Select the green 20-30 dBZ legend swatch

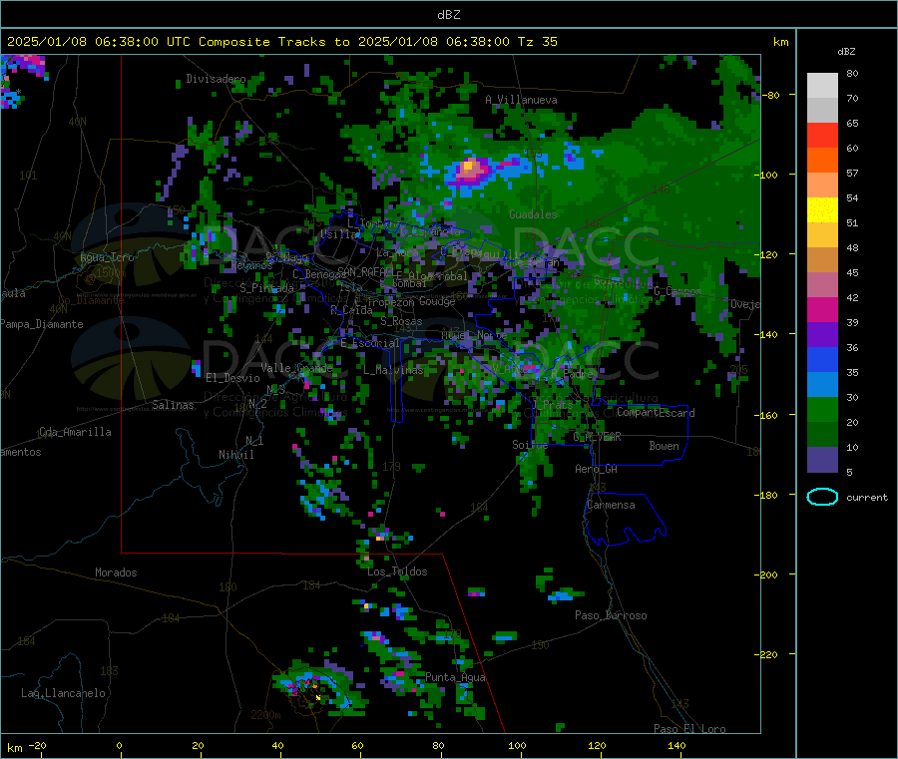tap(822, 409)
